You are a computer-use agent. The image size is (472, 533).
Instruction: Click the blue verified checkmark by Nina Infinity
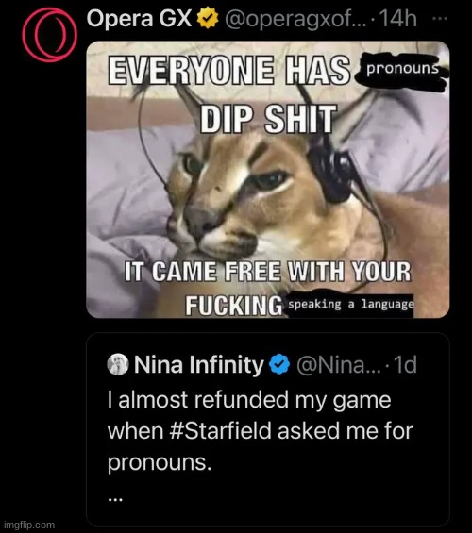(279, 364)
